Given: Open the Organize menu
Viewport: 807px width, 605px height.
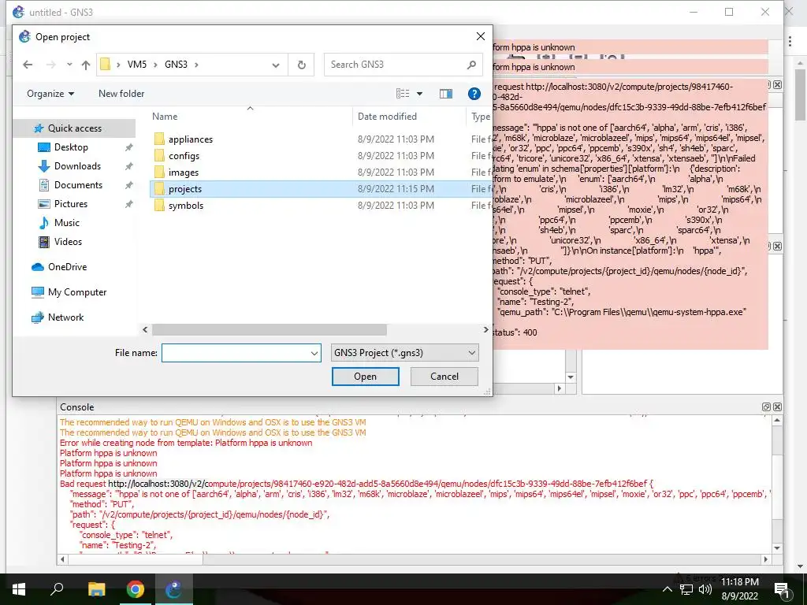Looking at the screenshot, I should tap(50, 94).
